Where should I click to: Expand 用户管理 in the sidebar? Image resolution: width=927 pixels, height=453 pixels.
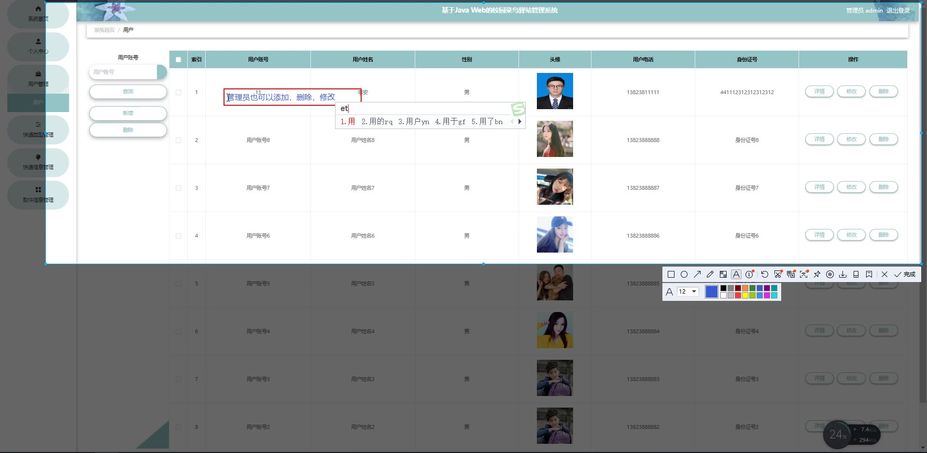point(38,79)
